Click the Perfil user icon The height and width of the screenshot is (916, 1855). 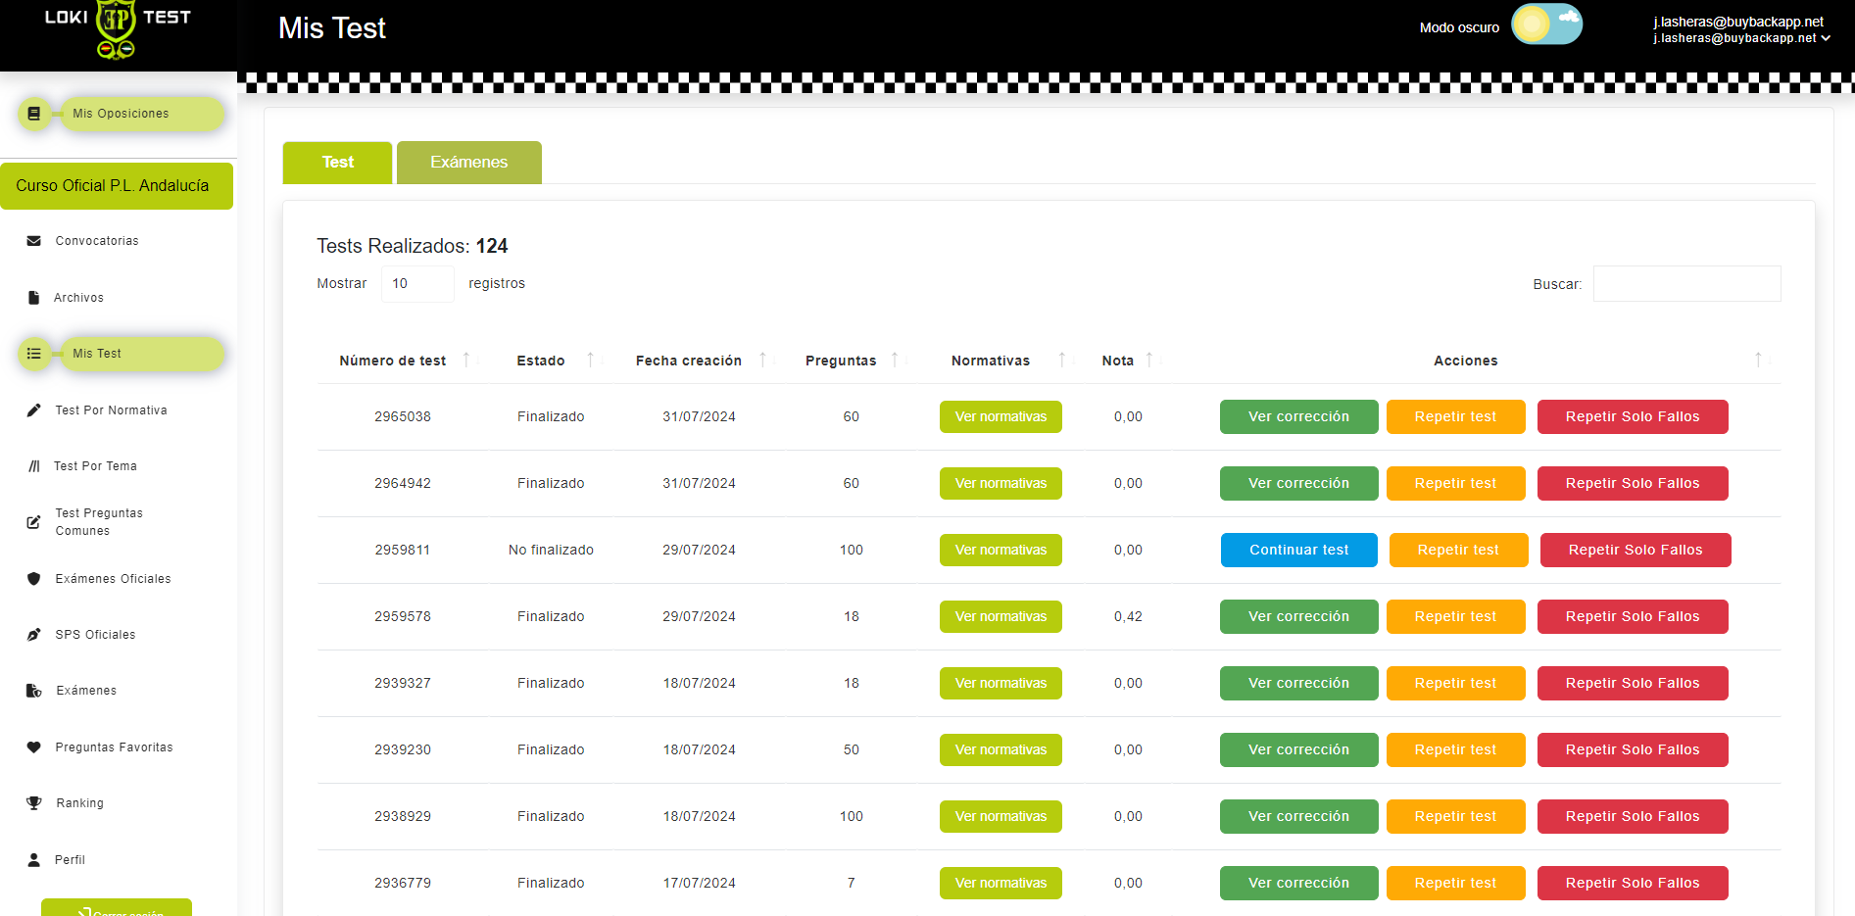click(x=33, y=859)
